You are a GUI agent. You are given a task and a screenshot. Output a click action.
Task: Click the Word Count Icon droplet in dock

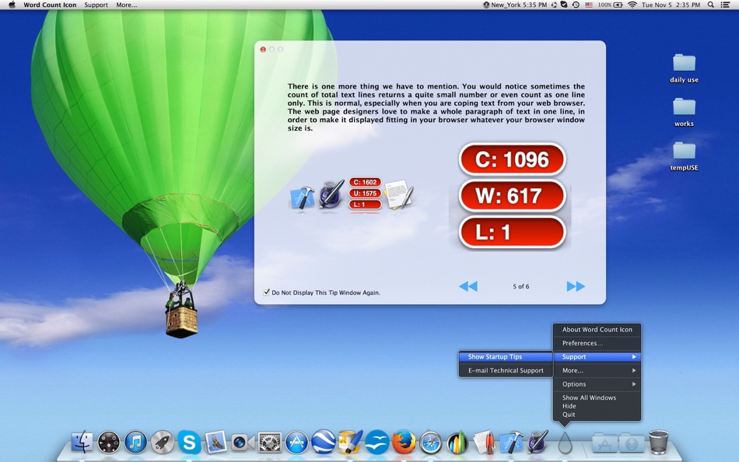click(565, 443)
